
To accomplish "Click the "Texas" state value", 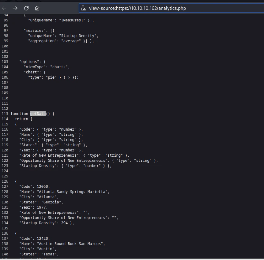I will 49,254.
